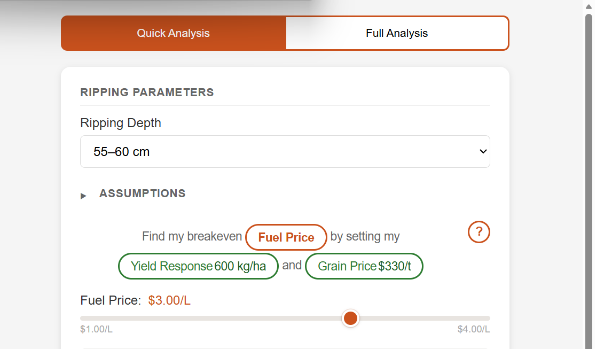The height and width of the screenshot is (349, 604).
Task: Select the 55–60 cm depth option box
Action: pyautogui.click(x=285, y=151)
